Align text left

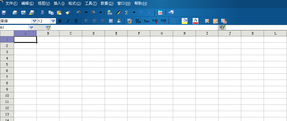point(87,21)
